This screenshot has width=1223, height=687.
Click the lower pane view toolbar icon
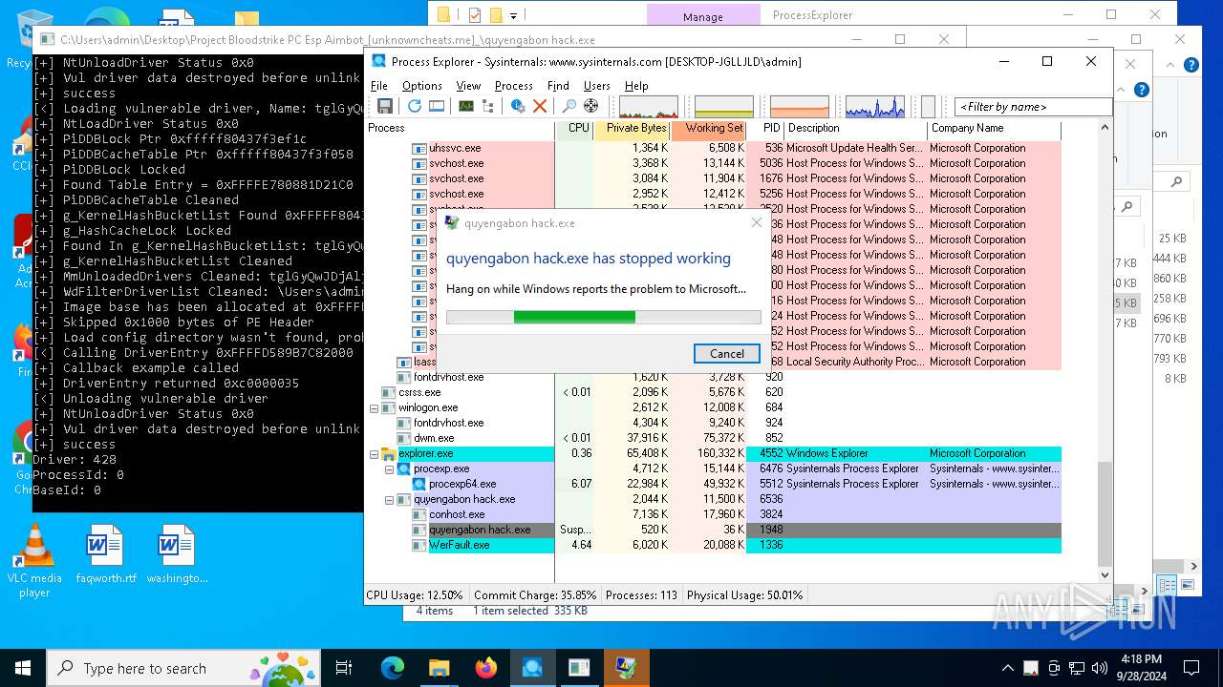(x=437, y=106)
